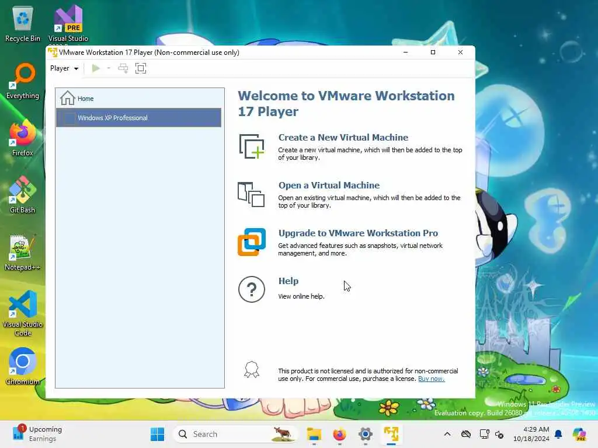The height and width of the screenshot is (448, 598).
Task: Click the license ribbon badge icon
Action: [252, 369]
